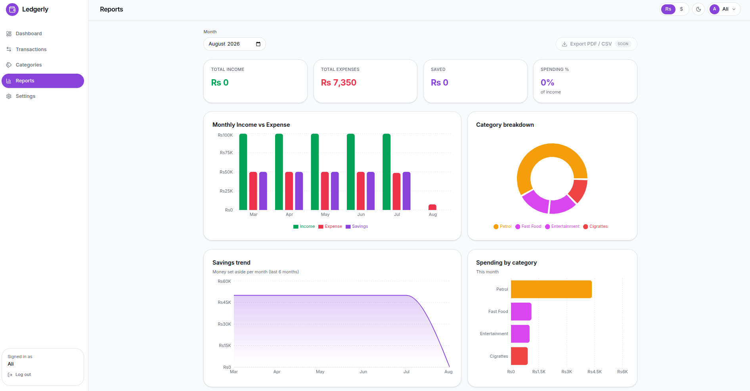Open Dashboard from the sidebar
750x391 pixels.
click(x=43, y=34)
